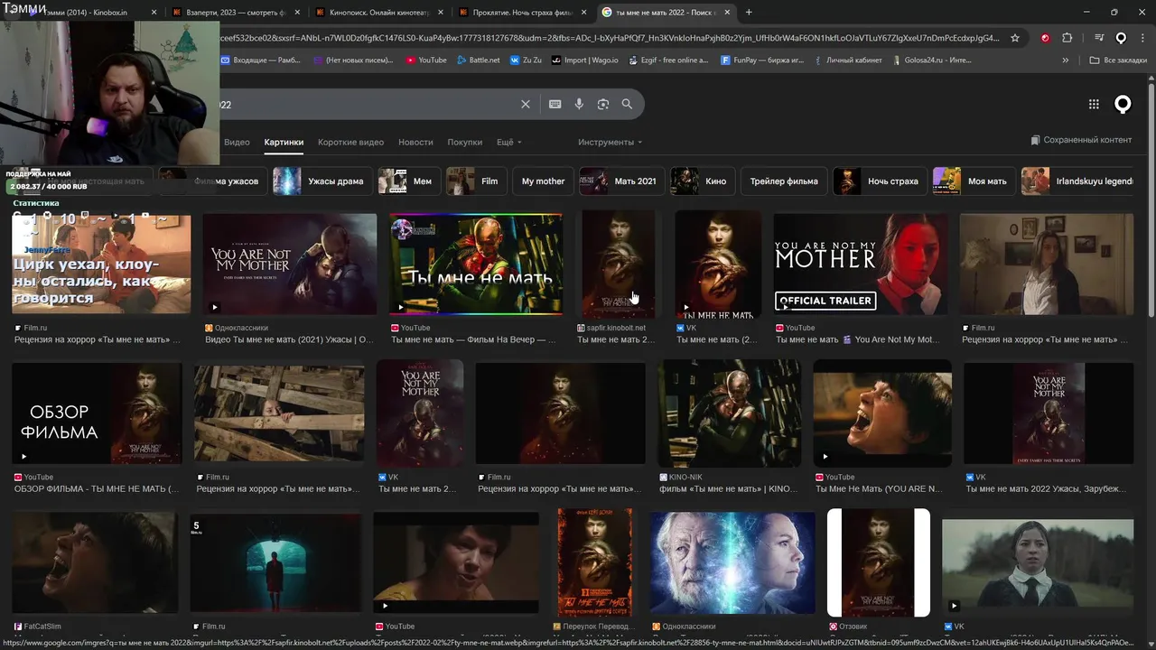
Task: Show hidden bookmarks with the chevron
Action: click(x=1066, y=60)
